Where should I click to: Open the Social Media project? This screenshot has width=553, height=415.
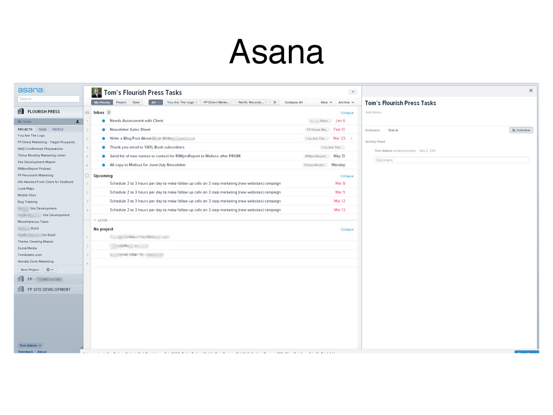click(x=27, y=248)
